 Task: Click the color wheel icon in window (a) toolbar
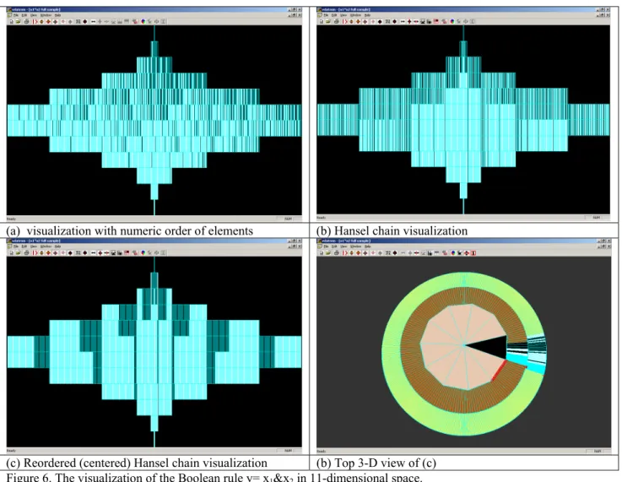[x=143, y=21]
